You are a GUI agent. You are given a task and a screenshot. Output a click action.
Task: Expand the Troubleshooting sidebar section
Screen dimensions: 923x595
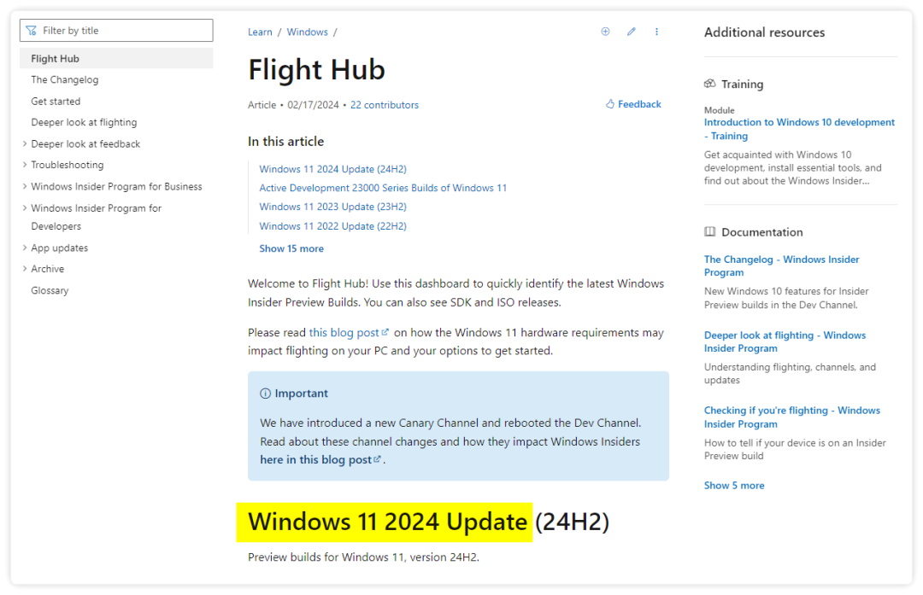click(x=25, y=165)
